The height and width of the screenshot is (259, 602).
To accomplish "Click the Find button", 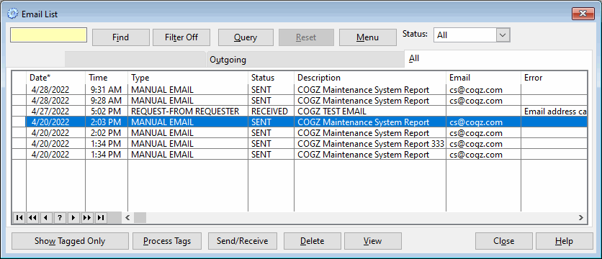I will (x=120, y=37).
